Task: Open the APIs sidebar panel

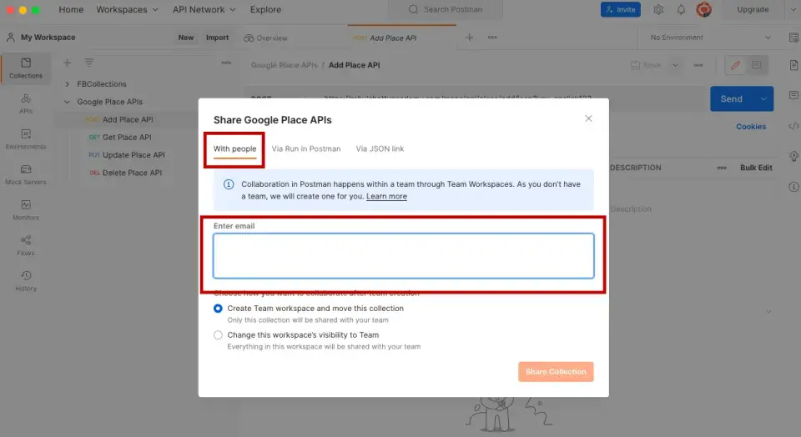Action: point(26,103)
